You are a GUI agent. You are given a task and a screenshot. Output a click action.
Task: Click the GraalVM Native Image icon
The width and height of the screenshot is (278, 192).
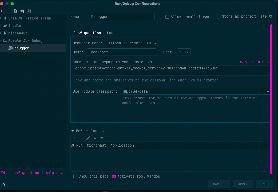coord(5,18)
